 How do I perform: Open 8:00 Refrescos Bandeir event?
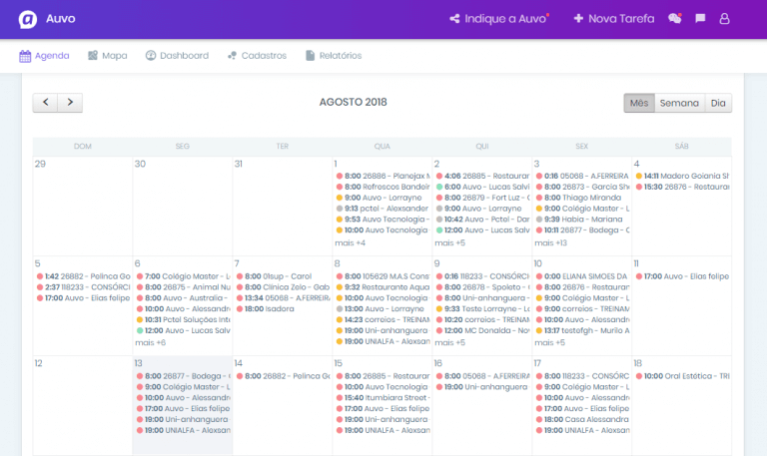pyautogui.click(x=383, y=187)
